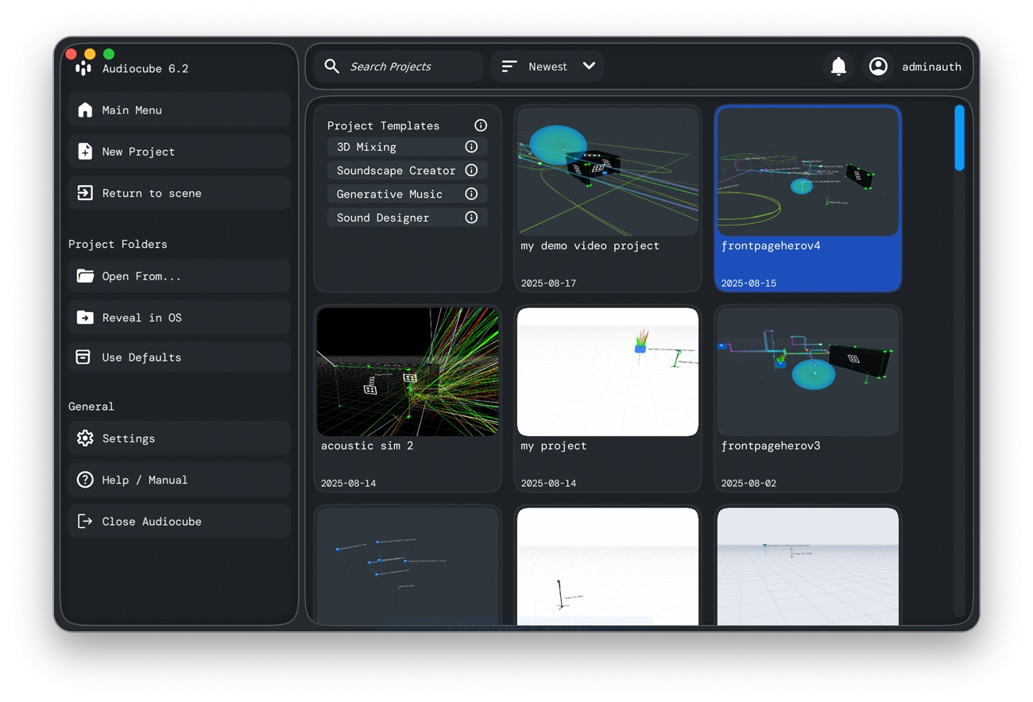
Task: Click the sort lines icon next to Newest
Action: click(509, 67)
